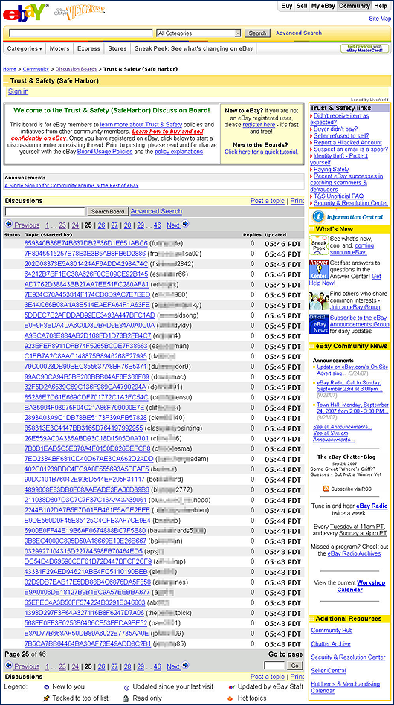Click the main eBay search input field
Image resolution: width=394 pixels, height=705 pixels.
[x=81, y=33]
